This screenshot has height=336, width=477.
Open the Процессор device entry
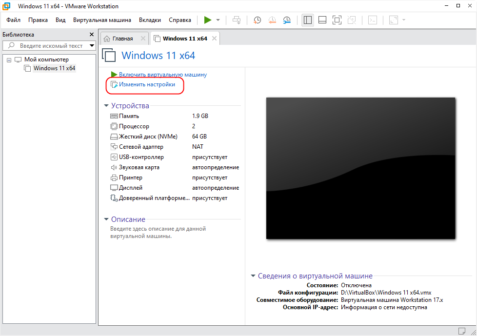pyautogui.click(x=134, y=126)
